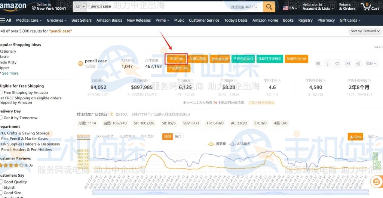This screenshot has width=383, height=198.
Task: Click the 市场分析 button
Action: click(x=177, y=59)
